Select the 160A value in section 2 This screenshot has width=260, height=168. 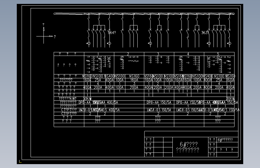click(134, 80)
